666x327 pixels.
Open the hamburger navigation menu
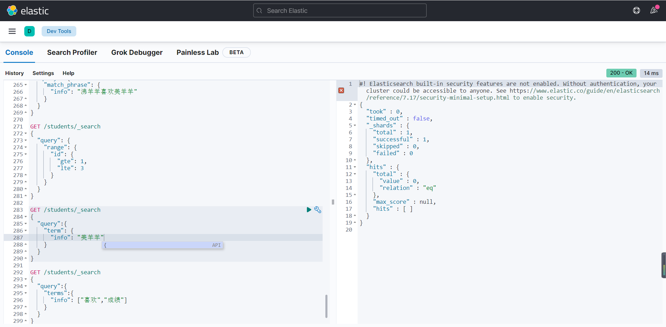(12, 31)
